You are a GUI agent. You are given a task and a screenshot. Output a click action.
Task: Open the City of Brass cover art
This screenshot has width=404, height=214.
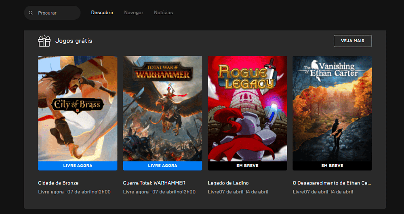tap(78, 109)
